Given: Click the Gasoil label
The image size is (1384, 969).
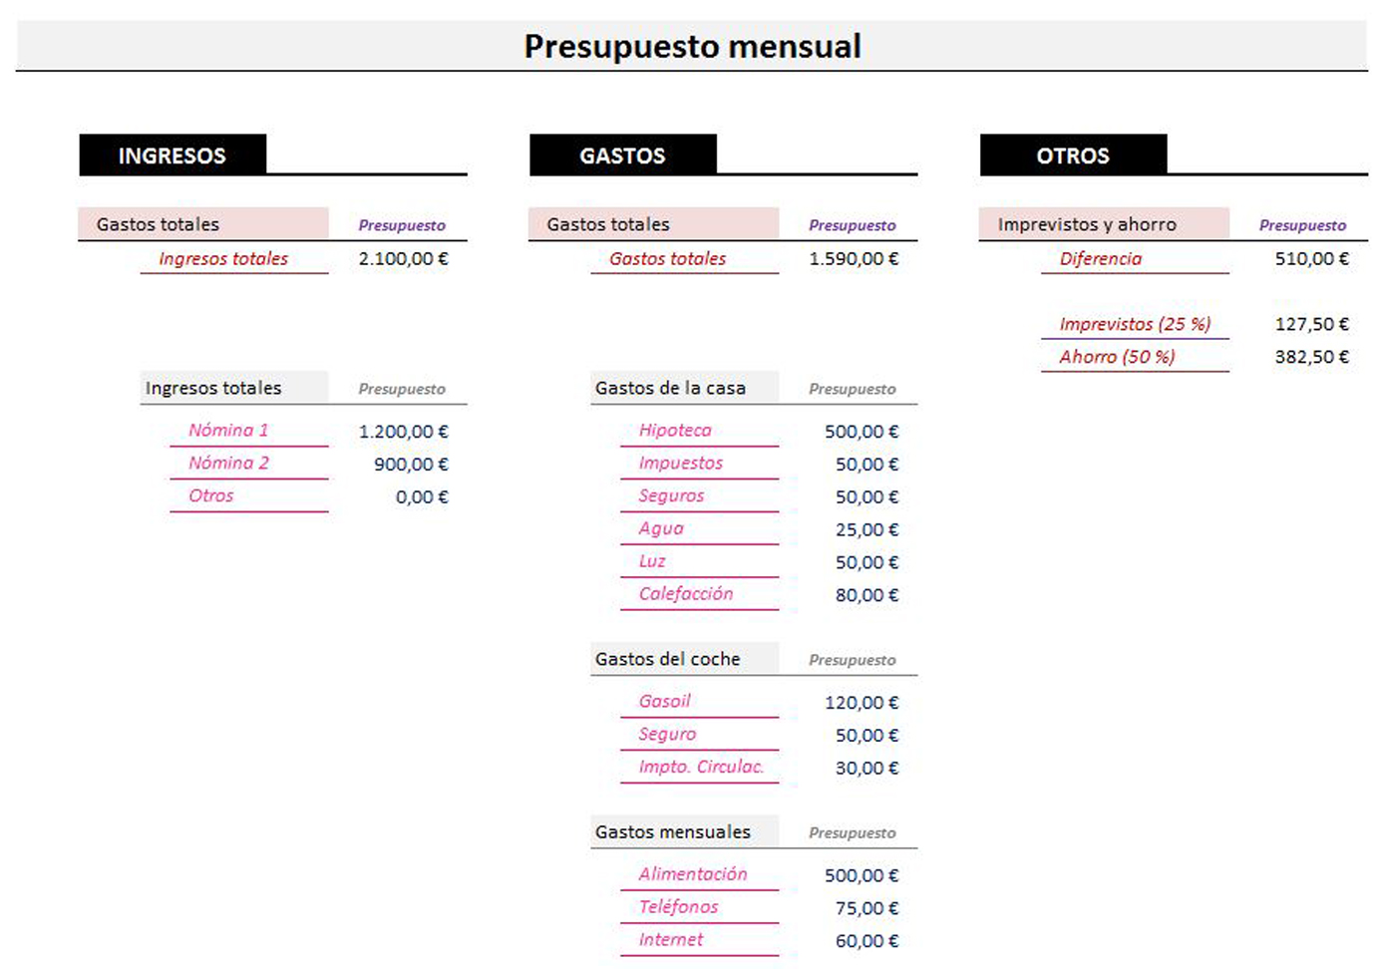Looking at the screenshot, I should pyautogui.click(x=664, y=701).
